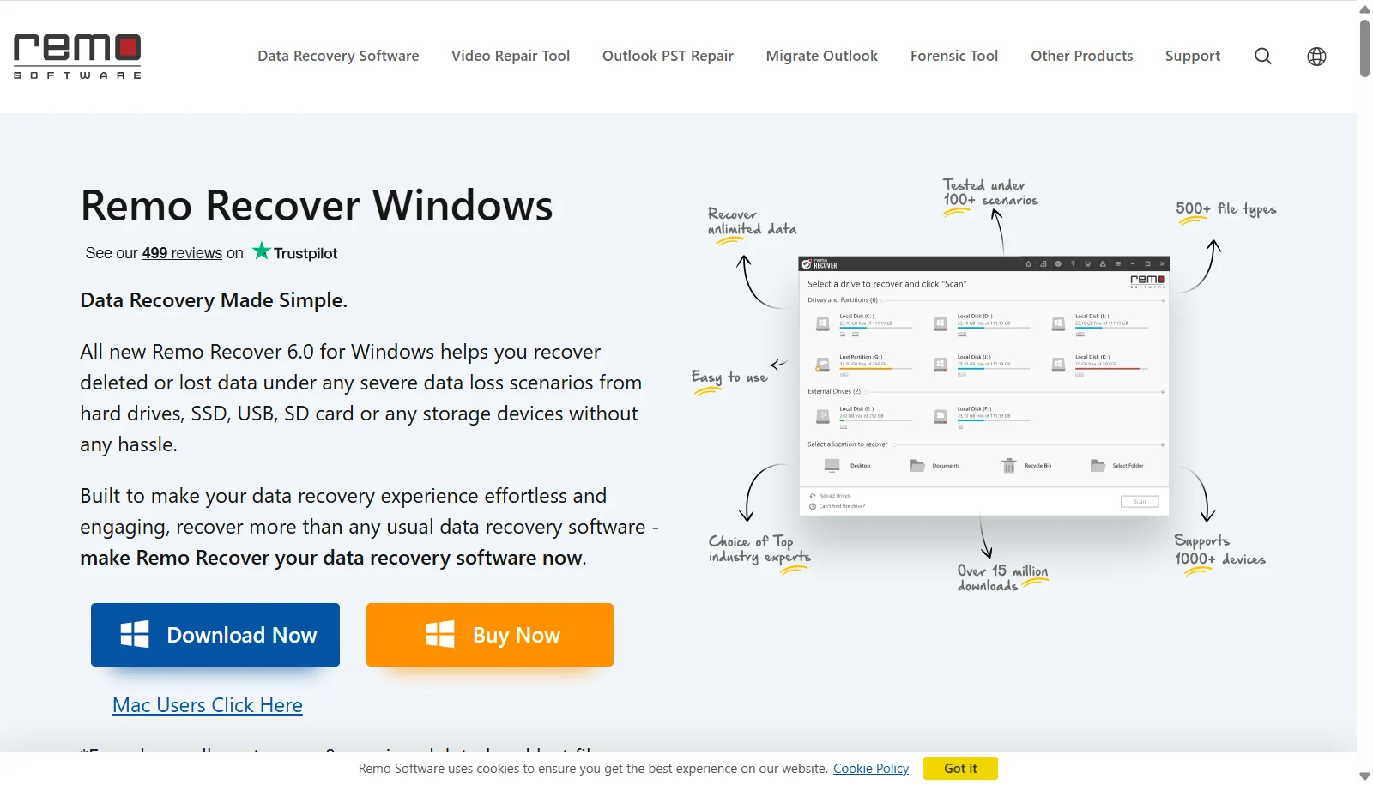
Task: Open the site search magnifier icon
Action: (1263, 57)
